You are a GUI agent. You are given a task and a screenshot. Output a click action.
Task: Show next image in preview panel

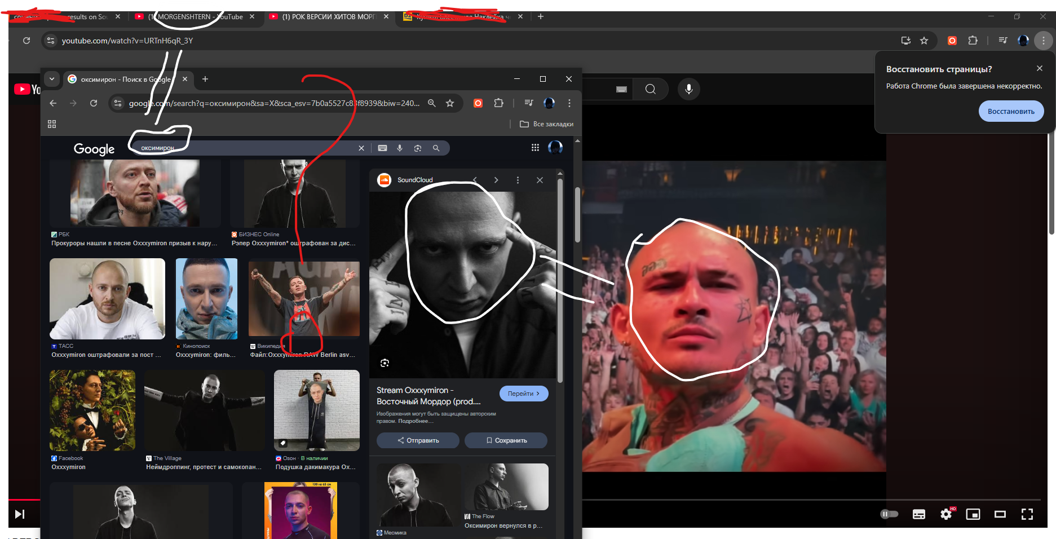496,180
